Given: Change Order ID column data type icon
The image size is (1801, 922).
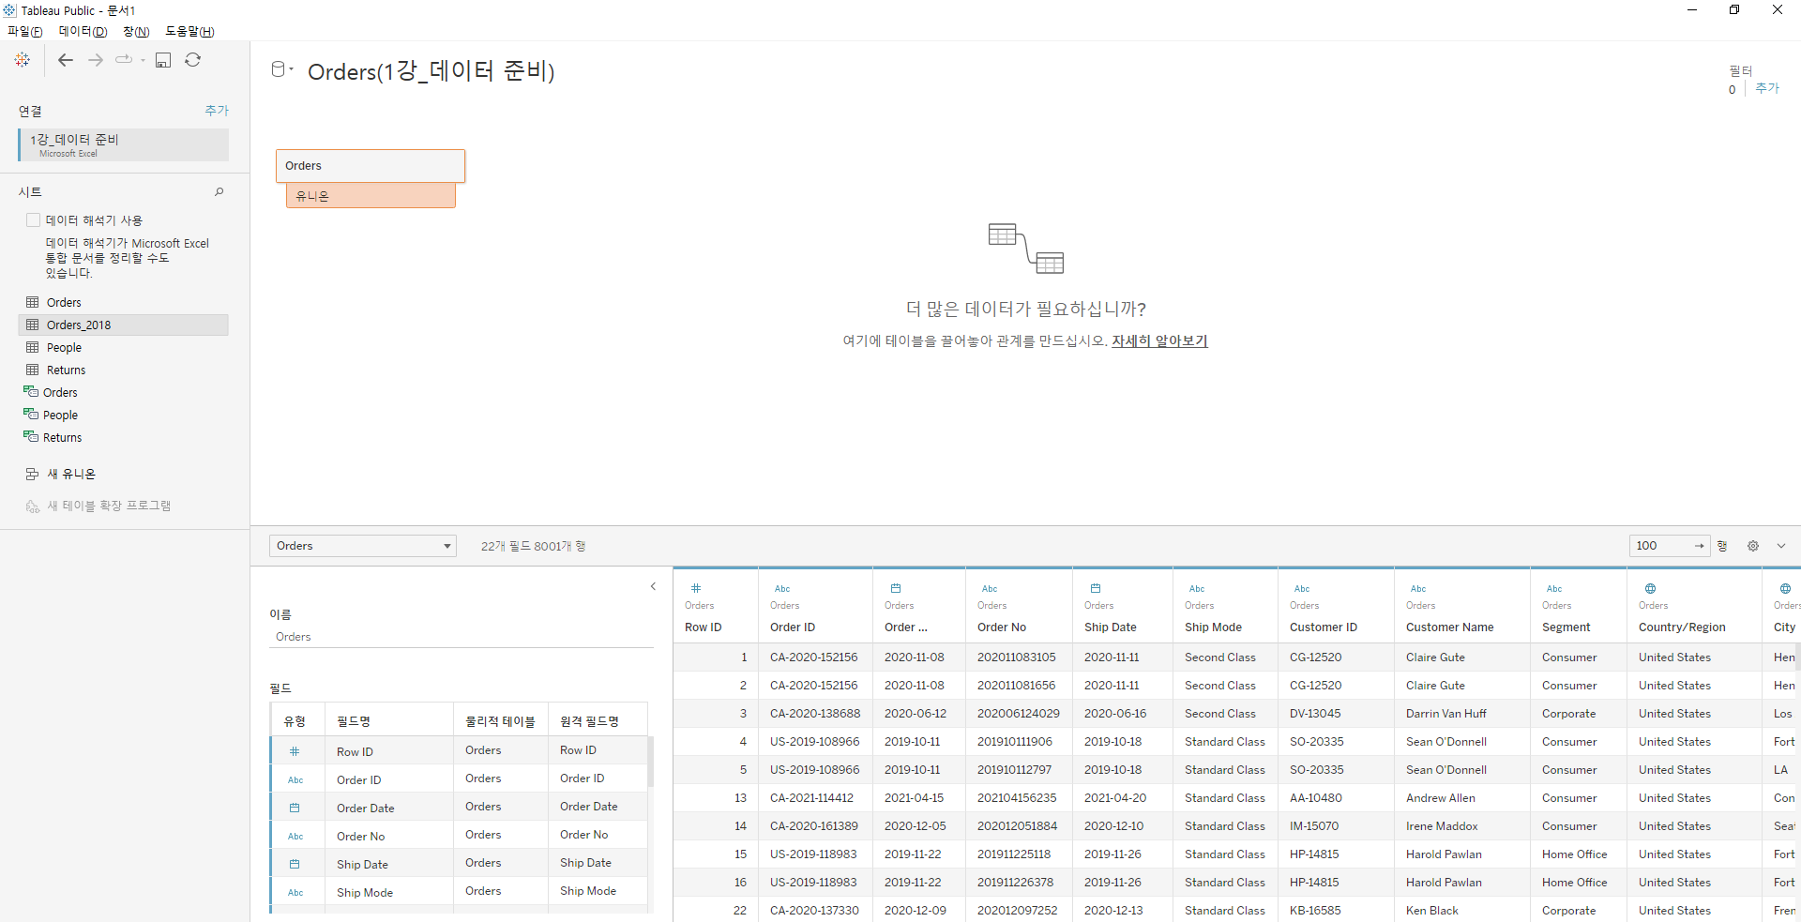Looking at the screenshot, I should (782, 589).
